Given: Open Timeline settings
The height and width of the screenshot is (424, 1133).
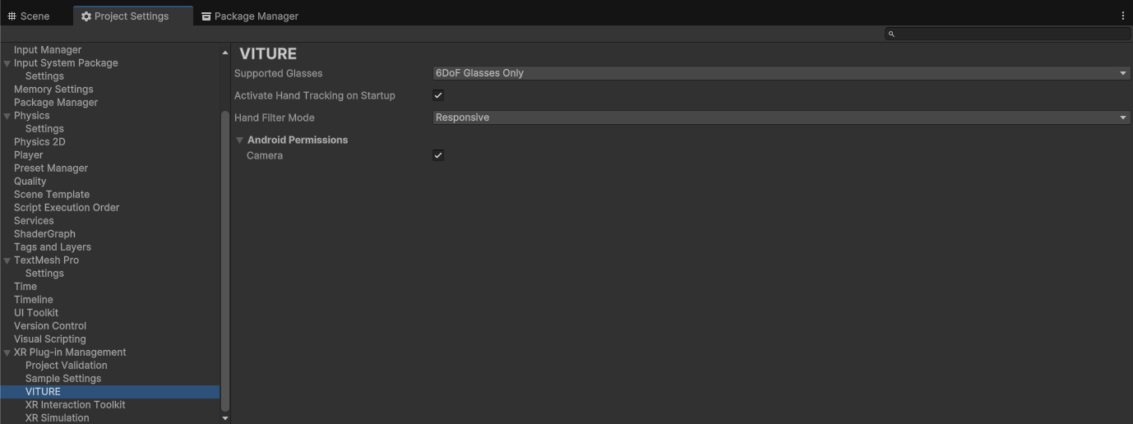Looking at the screenshot, I should 34,300.
